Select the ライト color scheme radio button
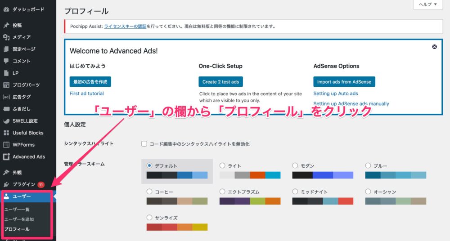450x241 pixels. (x=222, y=165)
